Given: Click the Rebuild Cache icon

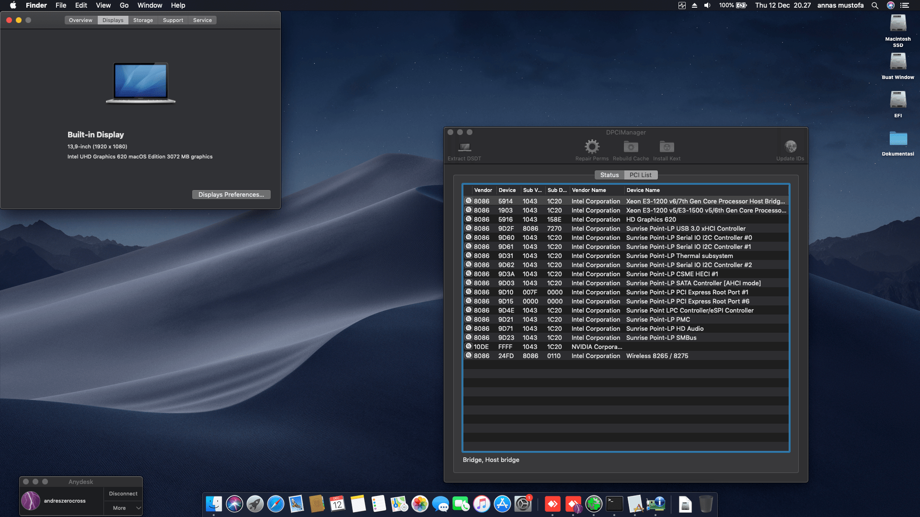Looking at the screenshot, I should pyautogui.click(x=631, y=146).
